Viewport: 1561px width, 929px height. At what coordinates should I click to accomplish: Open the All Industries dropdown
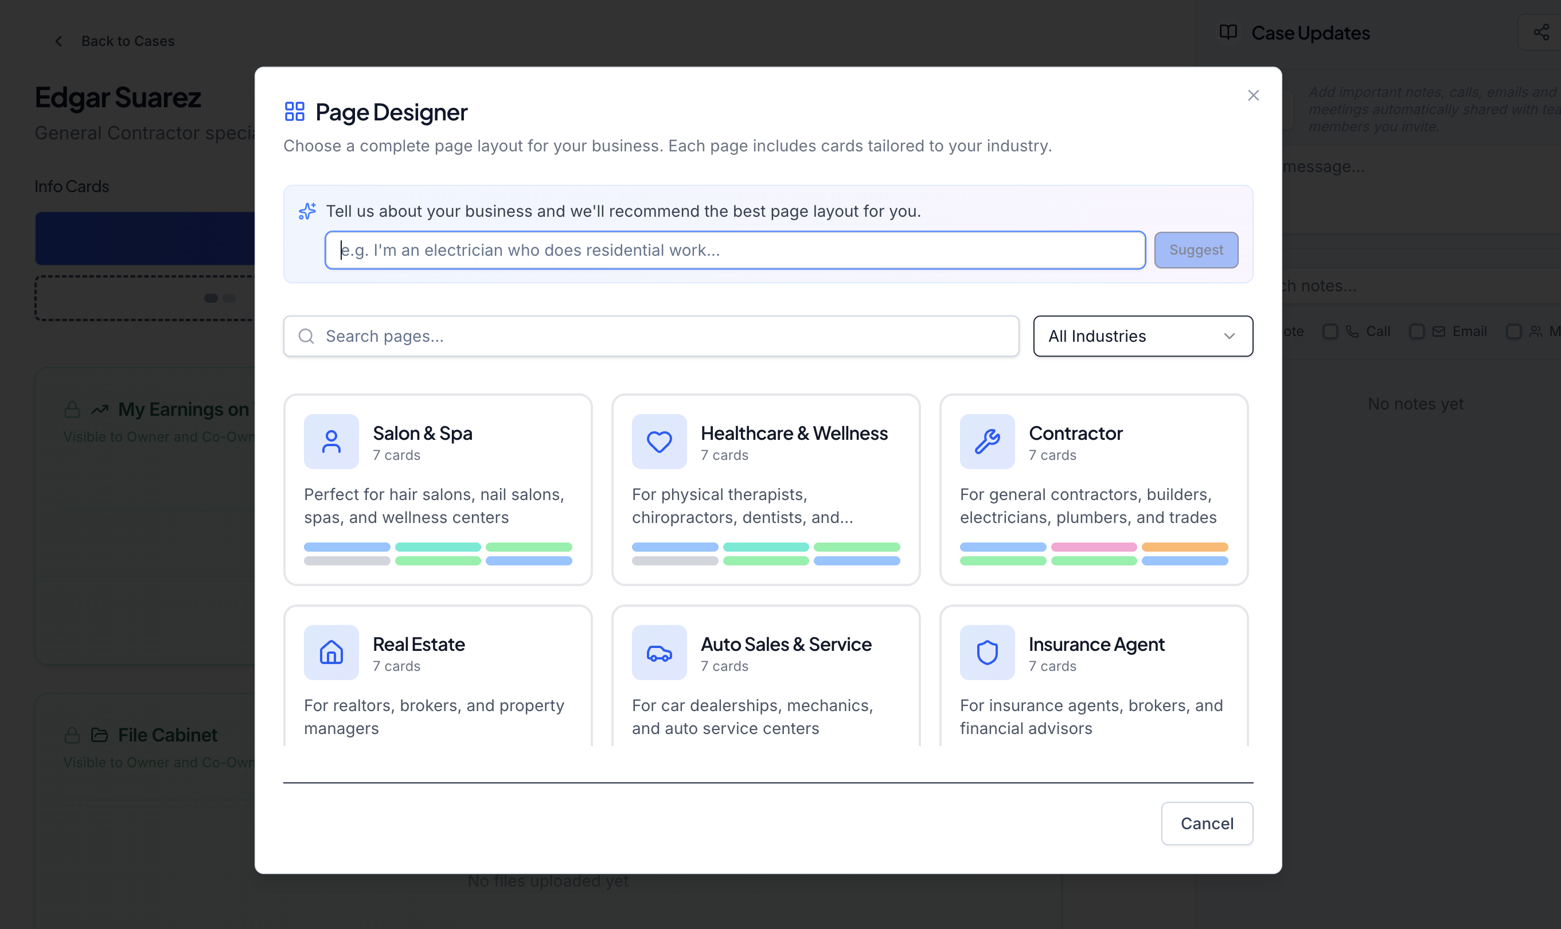[1142, 336]
